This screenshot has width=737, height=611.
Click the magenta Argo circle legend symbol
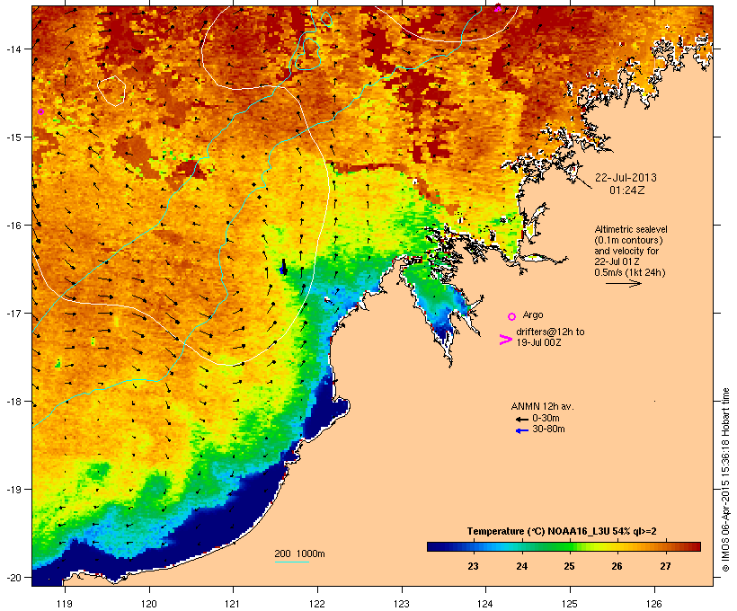512,317
